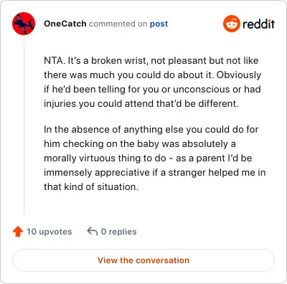The width and height of the screenshot is (287, 284).
Task: Click the "10 upvotes" count label
Action: coord(50,232)
